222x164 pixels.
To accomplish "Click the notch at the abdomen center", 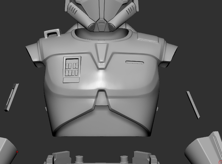I will tap(102, 99).
